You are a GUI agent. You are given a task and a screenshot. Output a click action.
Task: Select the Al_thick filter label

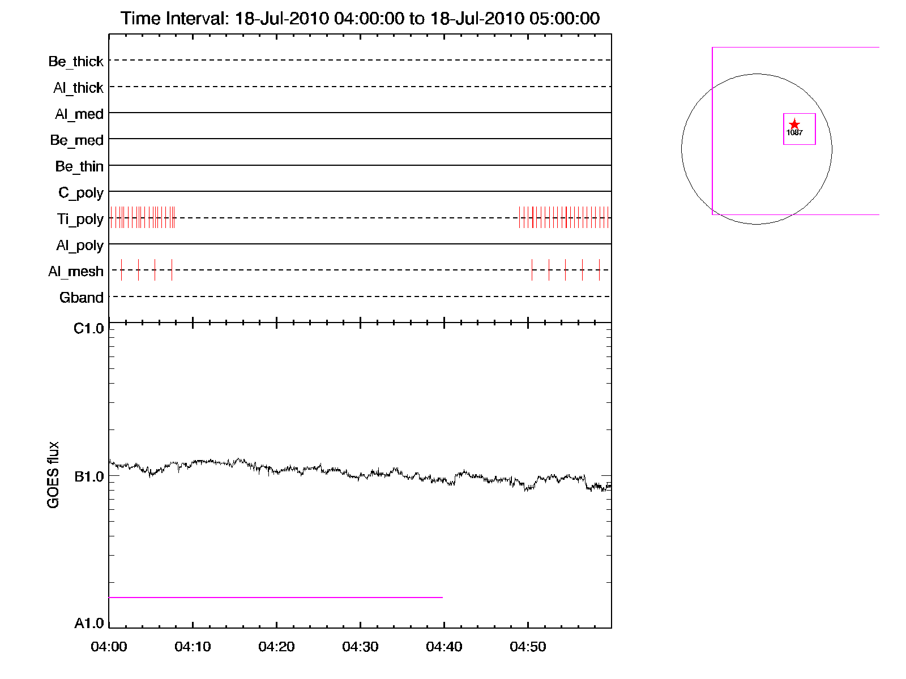click(78, 88)
